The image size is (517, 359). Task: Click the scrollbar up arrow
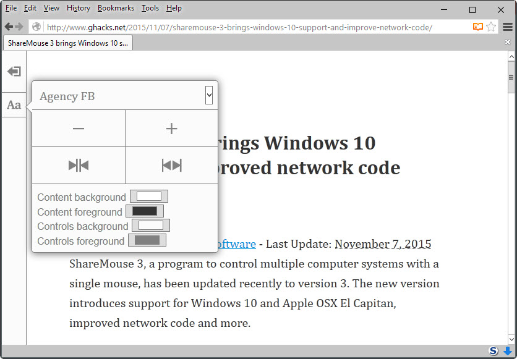511,57
